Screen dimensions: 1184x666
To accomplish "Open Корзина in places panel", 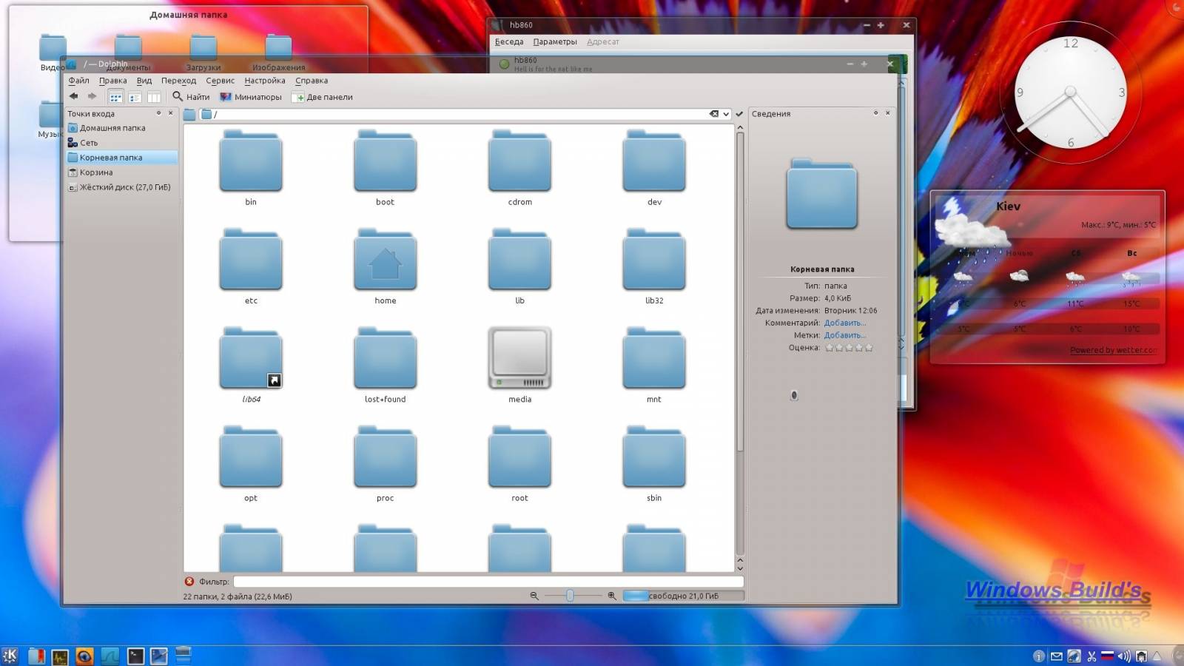I will 121,172.
